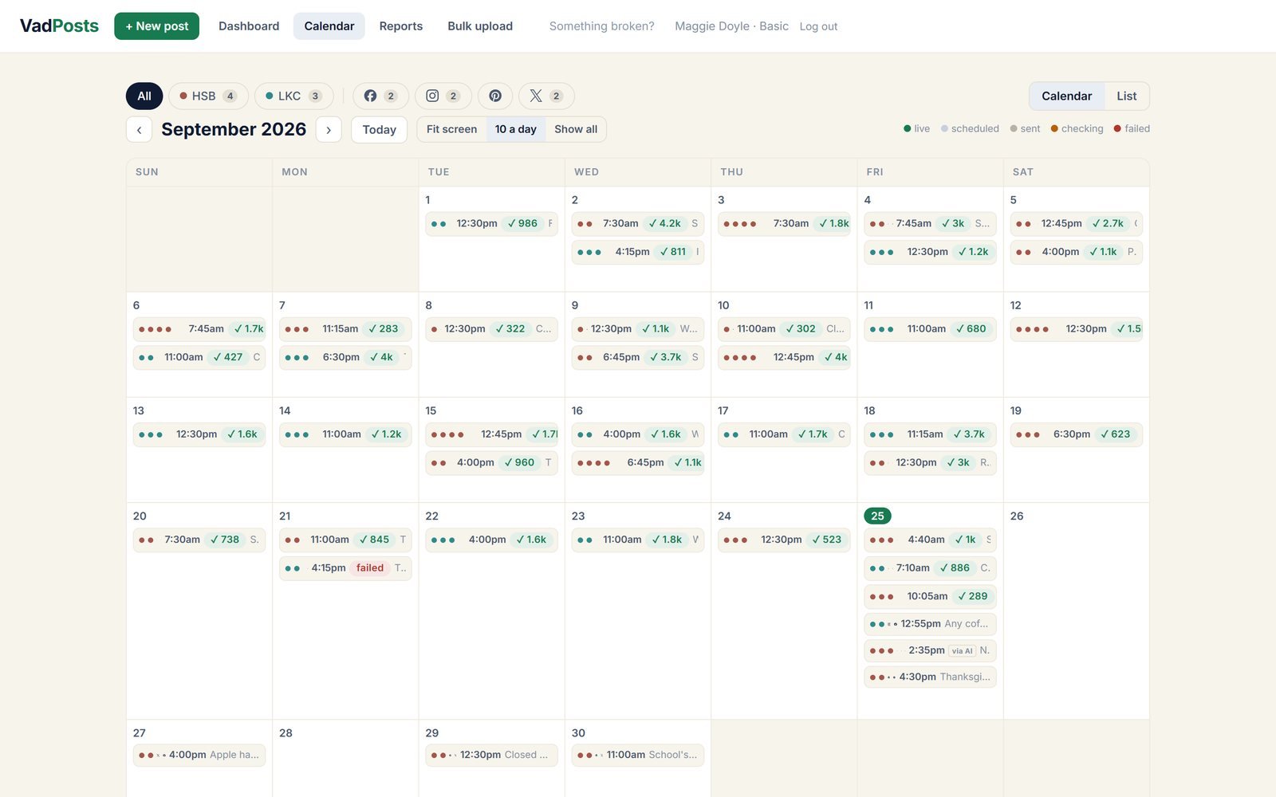Open the 4:40am 1k post
The width and height of the screenshot is (1276, 797).
(x=930, y=540)
